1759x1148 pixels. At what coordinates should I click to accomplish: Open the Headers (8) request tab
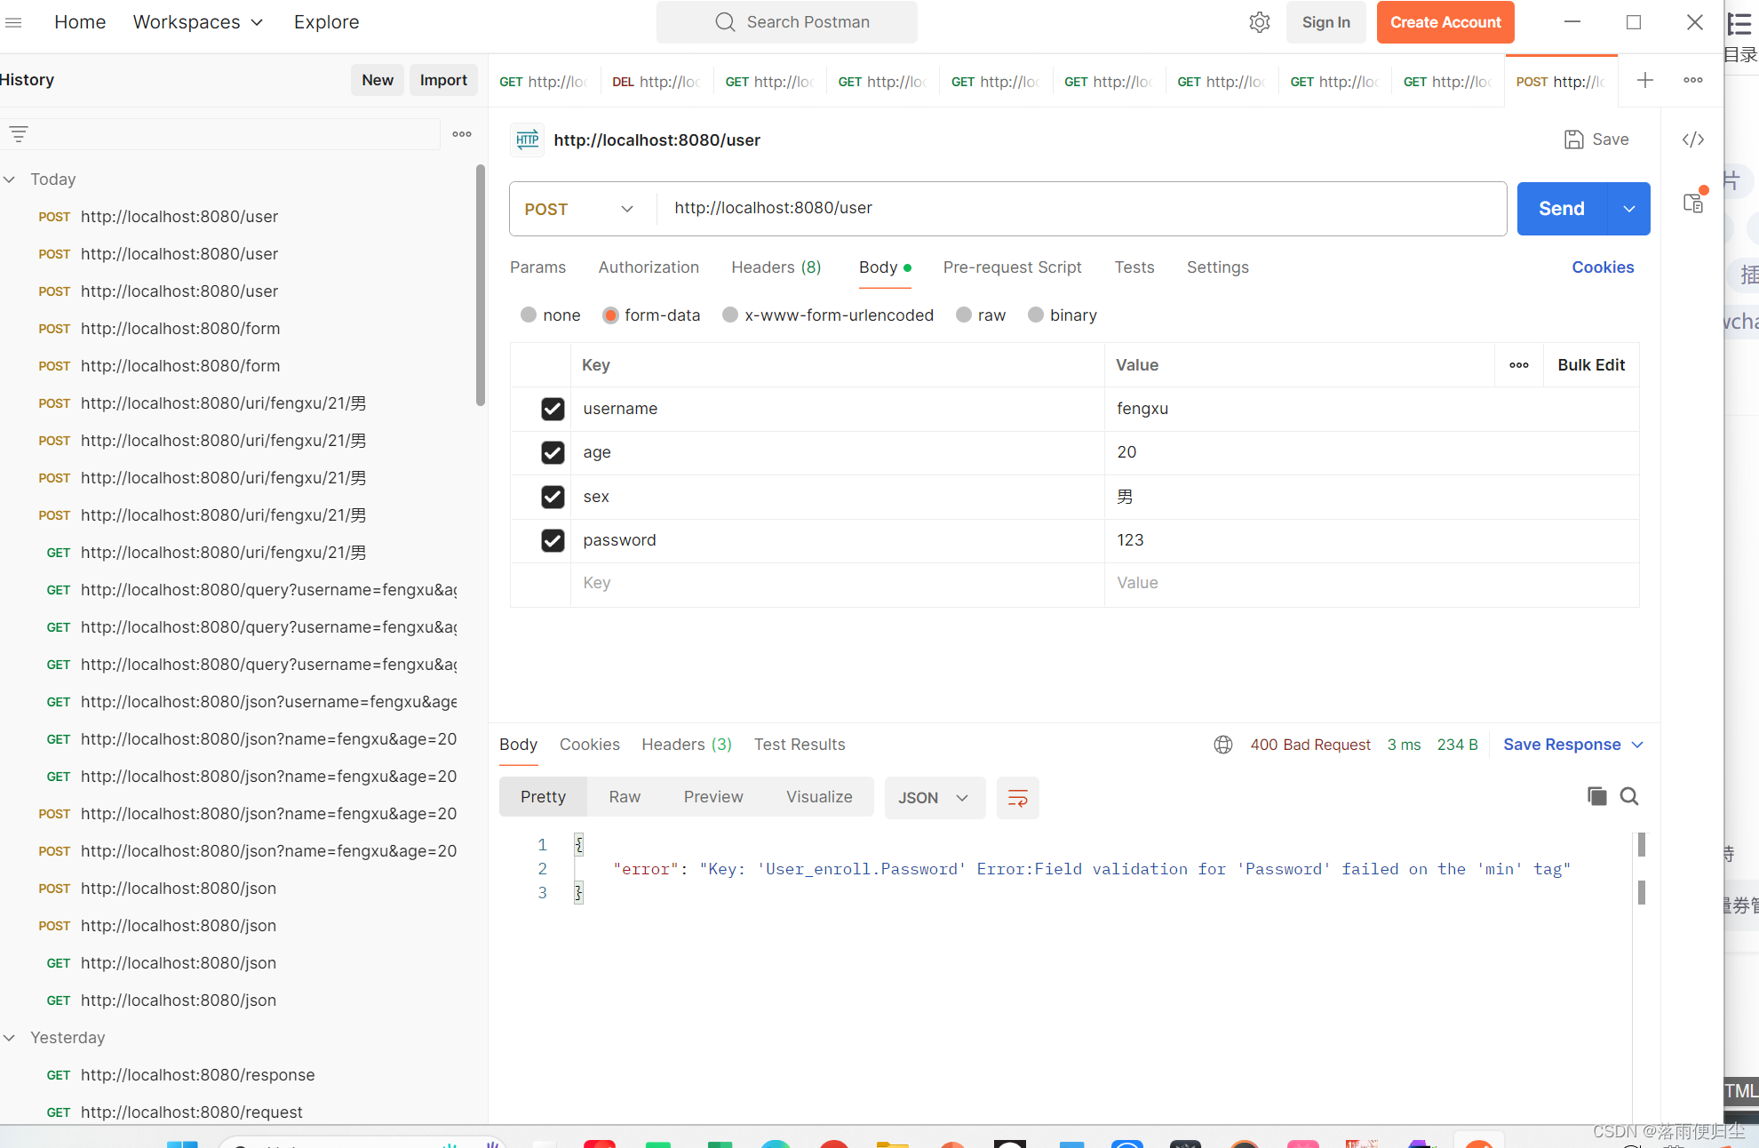(x=776, y=267)
